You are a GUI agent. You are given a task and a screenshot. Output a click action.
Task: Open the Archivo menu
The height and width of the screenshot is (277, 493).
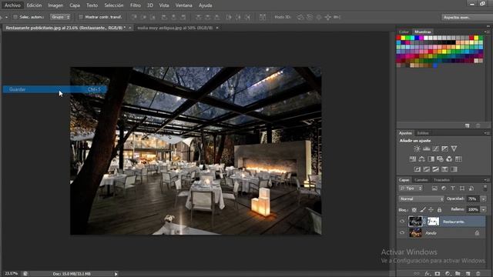(x=12, y=5)
